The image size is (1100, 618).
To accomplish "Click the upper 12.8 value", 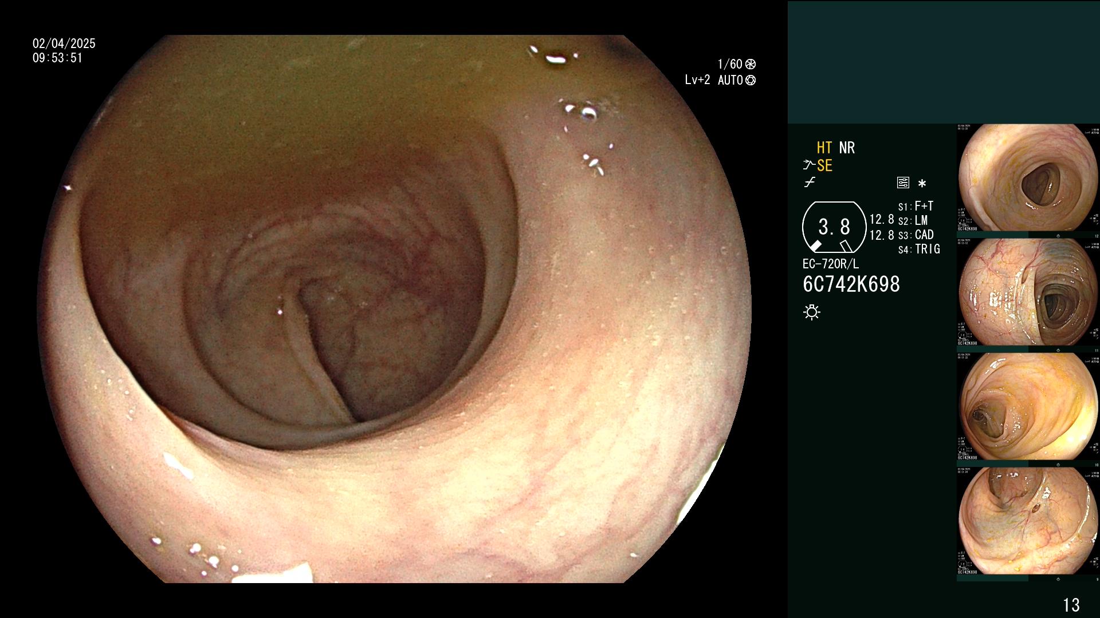I will [882, 219].
